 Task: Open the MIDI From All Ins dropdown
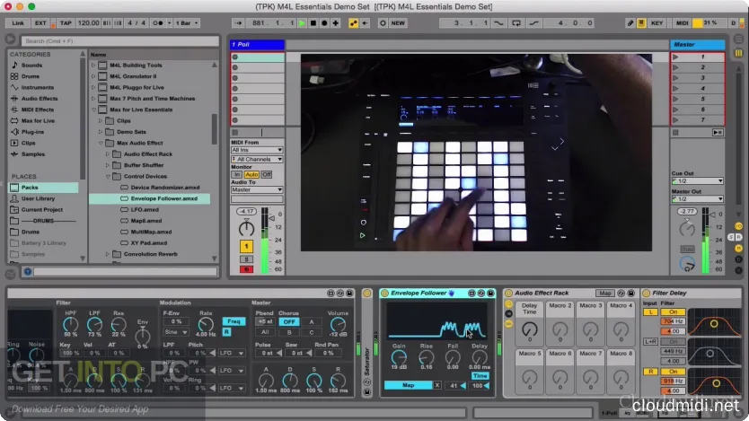tap(256, 150)
